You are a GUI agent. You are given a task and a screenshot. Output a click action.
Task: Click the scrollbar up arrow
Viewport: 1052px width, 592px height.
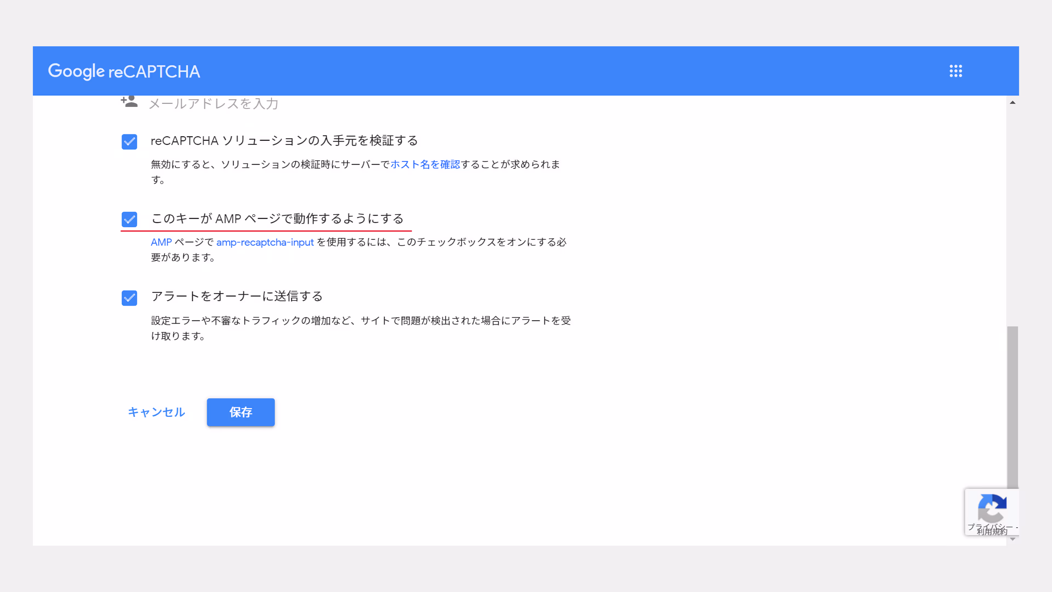click(1012, 102)
